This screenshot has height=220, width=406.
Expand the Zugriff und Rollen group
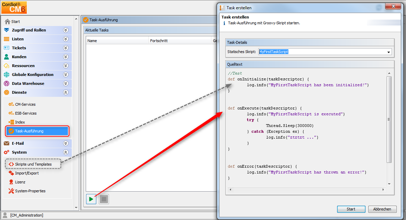(x=65, y=30)
